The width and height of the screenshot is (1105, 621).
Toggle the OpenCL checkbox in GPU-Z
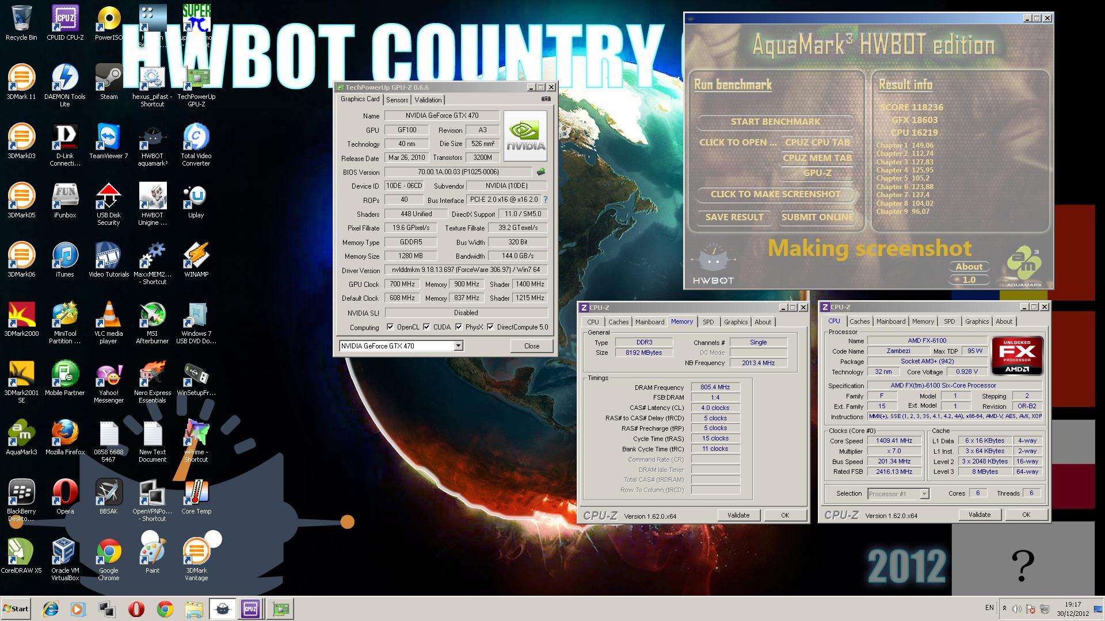coord(390,327)
